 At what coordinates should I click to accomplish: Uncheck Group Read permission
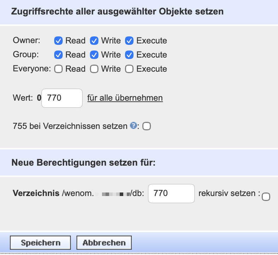58,55
